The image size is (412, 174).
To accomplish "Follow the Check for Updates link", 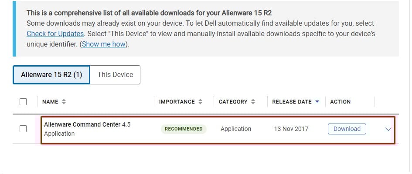I will (x=55, y=34).
